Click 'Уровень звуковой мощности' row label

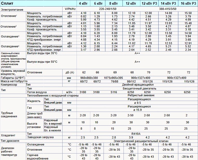pyautogui.click(x=13, y=72)
